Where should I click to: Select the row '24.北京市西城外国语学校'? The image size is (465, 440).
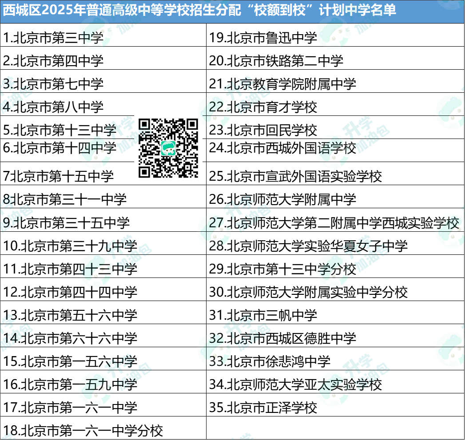335,151
